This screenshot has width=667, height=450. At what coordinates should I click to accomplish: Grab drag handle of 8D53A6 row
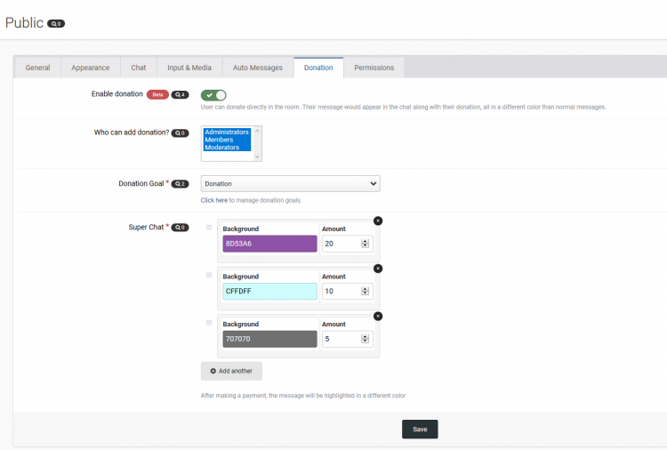point(209,228)
